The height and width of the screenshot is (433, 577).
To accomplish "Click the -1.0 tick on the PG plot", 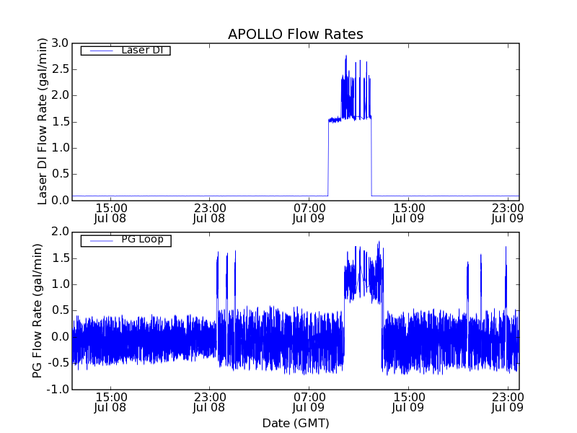I will tap(58, 390).
